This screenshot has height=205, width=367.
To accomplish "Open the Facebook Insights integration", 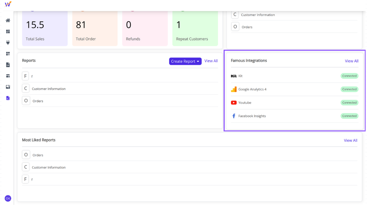I will (x=252, y=116).
